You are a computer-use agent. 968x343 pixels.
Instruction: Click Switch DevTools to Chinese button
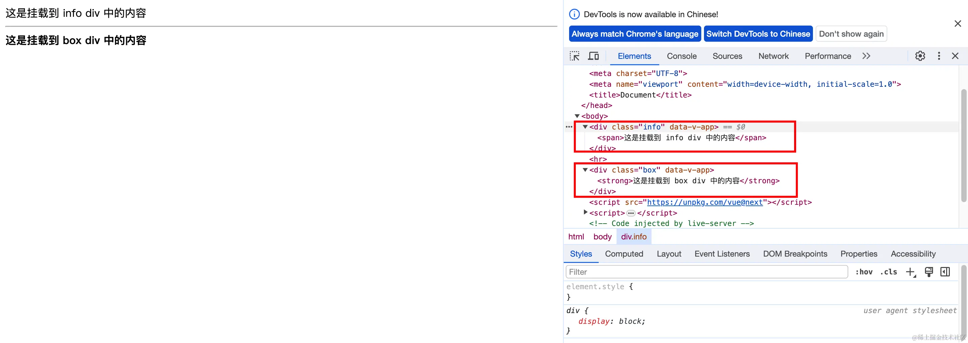[758, 34]
